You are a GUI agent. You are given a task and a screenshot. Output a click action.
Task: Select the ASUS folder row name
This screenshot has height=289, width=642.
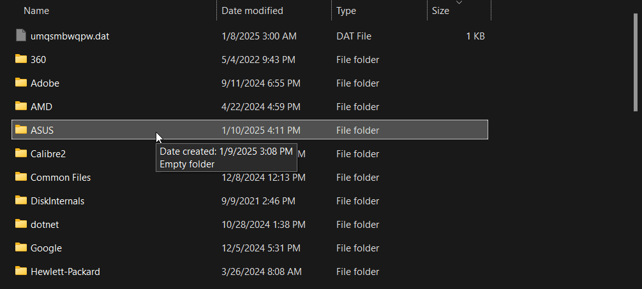click(42, 130)
